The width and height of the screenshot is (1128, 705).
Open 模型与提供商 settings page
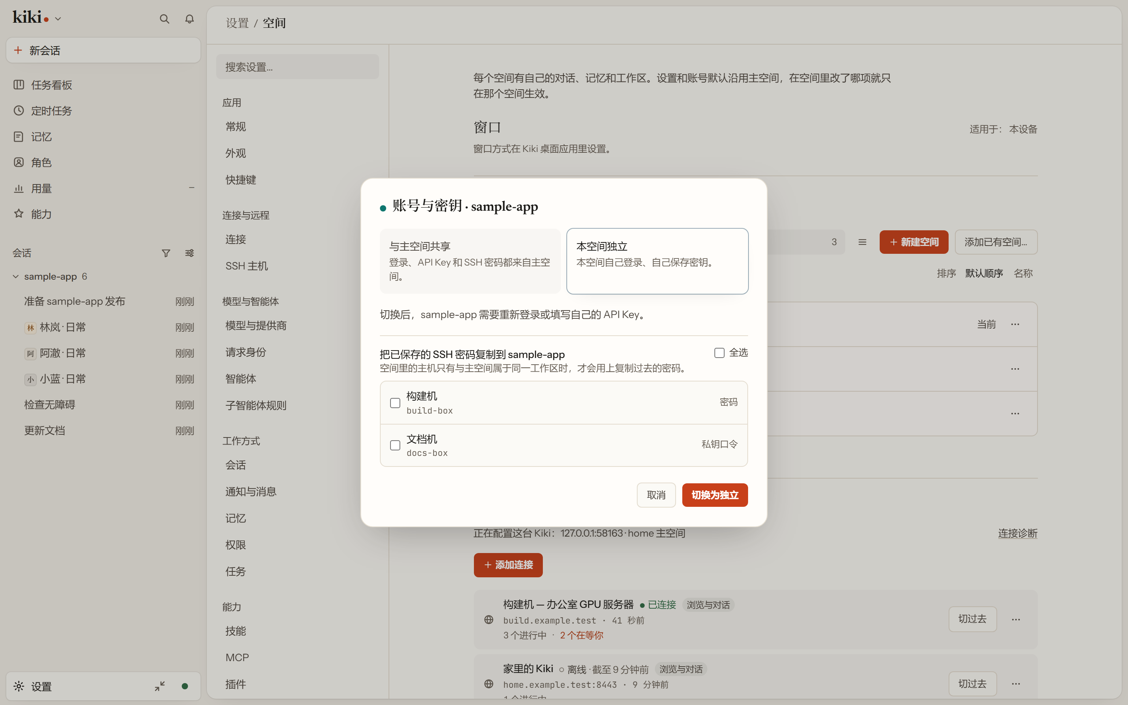pos(297,325)
